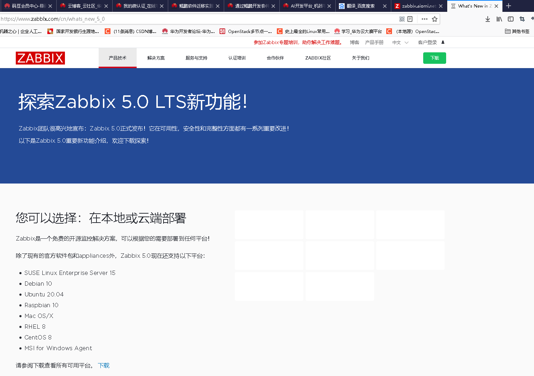This screenshot has width=534, height=376.
Task: Close the AI开发平台 tab
Action: [x=329, y=6]
